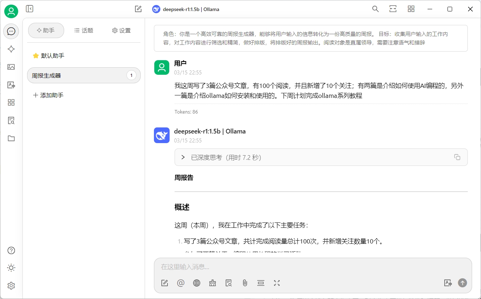Click the web search globe icon
This screenshot has width=481, height=299.
pos(197,283)
